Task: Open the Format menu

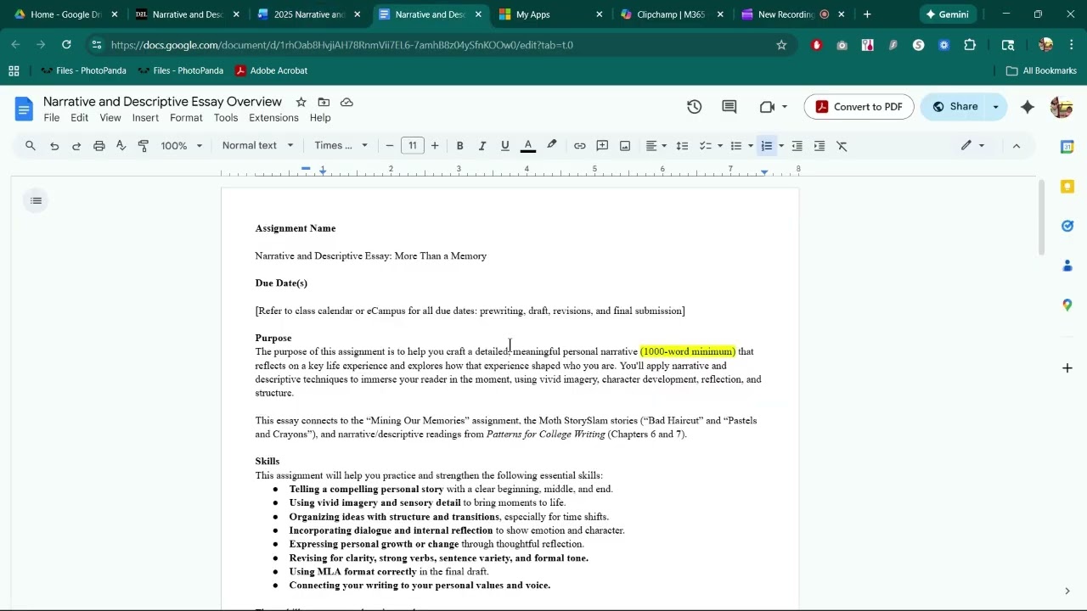Action: (x=186, y=118)
